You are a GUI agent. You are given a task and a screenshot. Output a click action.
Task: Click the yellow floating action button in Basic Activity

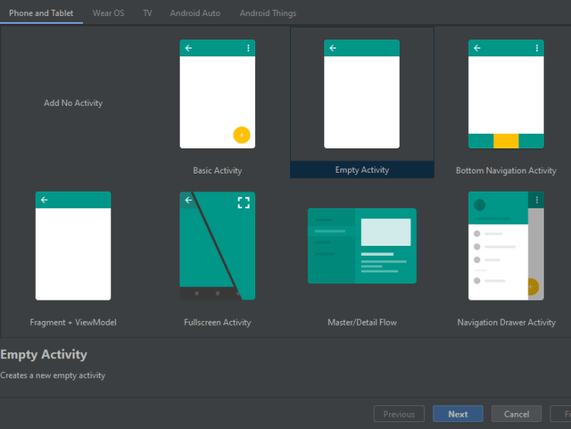pyautogui.click(x=241, y=135)
